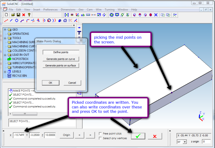This screenshot has width=215, height=148.
Task: Click the Open folder toolbar icon
Action: point(13,15)
